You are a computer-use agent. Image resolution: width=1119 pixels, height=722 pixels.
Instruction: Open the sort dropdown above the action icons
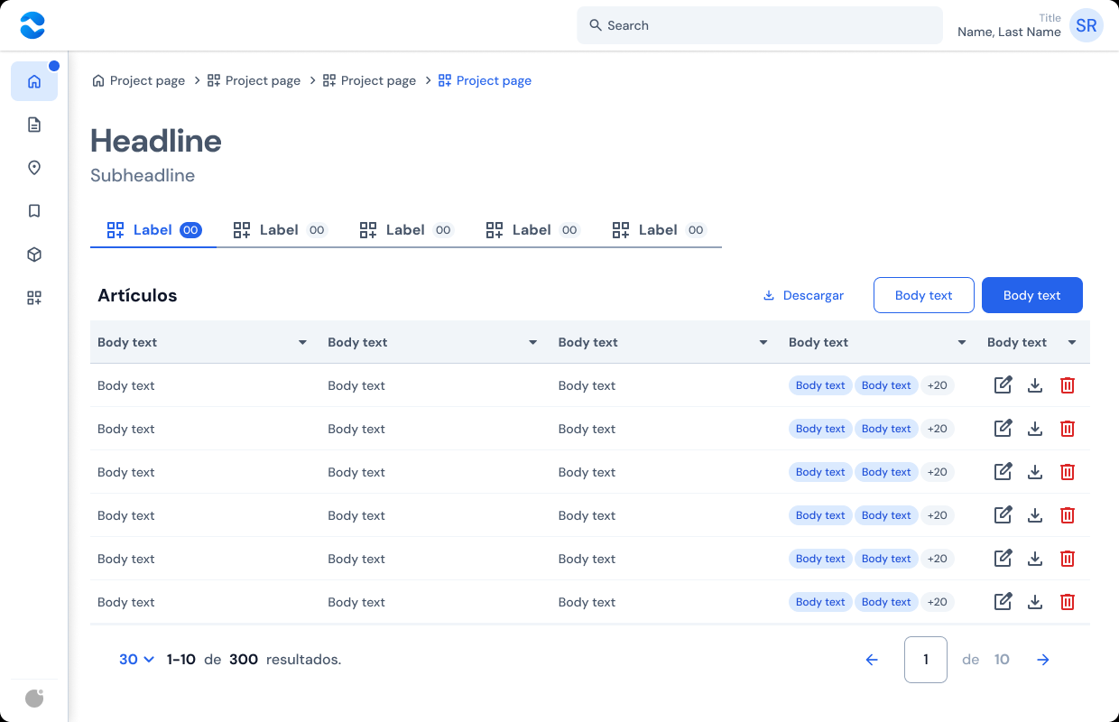click(x=1072, y=343)
